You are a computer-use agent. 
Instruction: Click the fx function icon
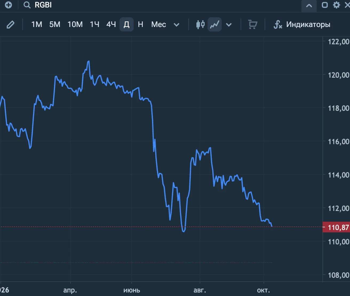click(278, 25)
